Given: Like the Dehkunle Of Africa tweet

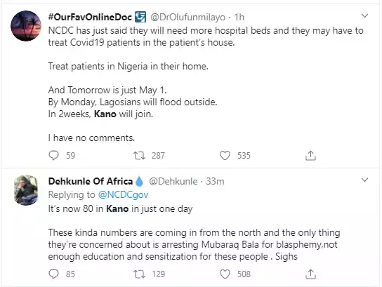Looking at the screenshot, I should 225,274.
